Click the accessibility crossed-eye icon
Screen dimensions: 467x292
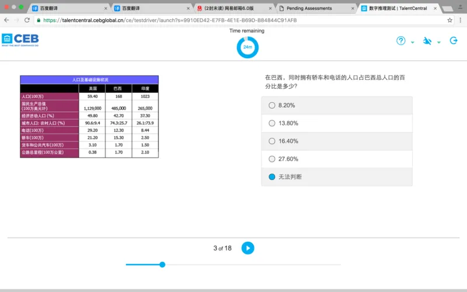(x=427, y=41)
